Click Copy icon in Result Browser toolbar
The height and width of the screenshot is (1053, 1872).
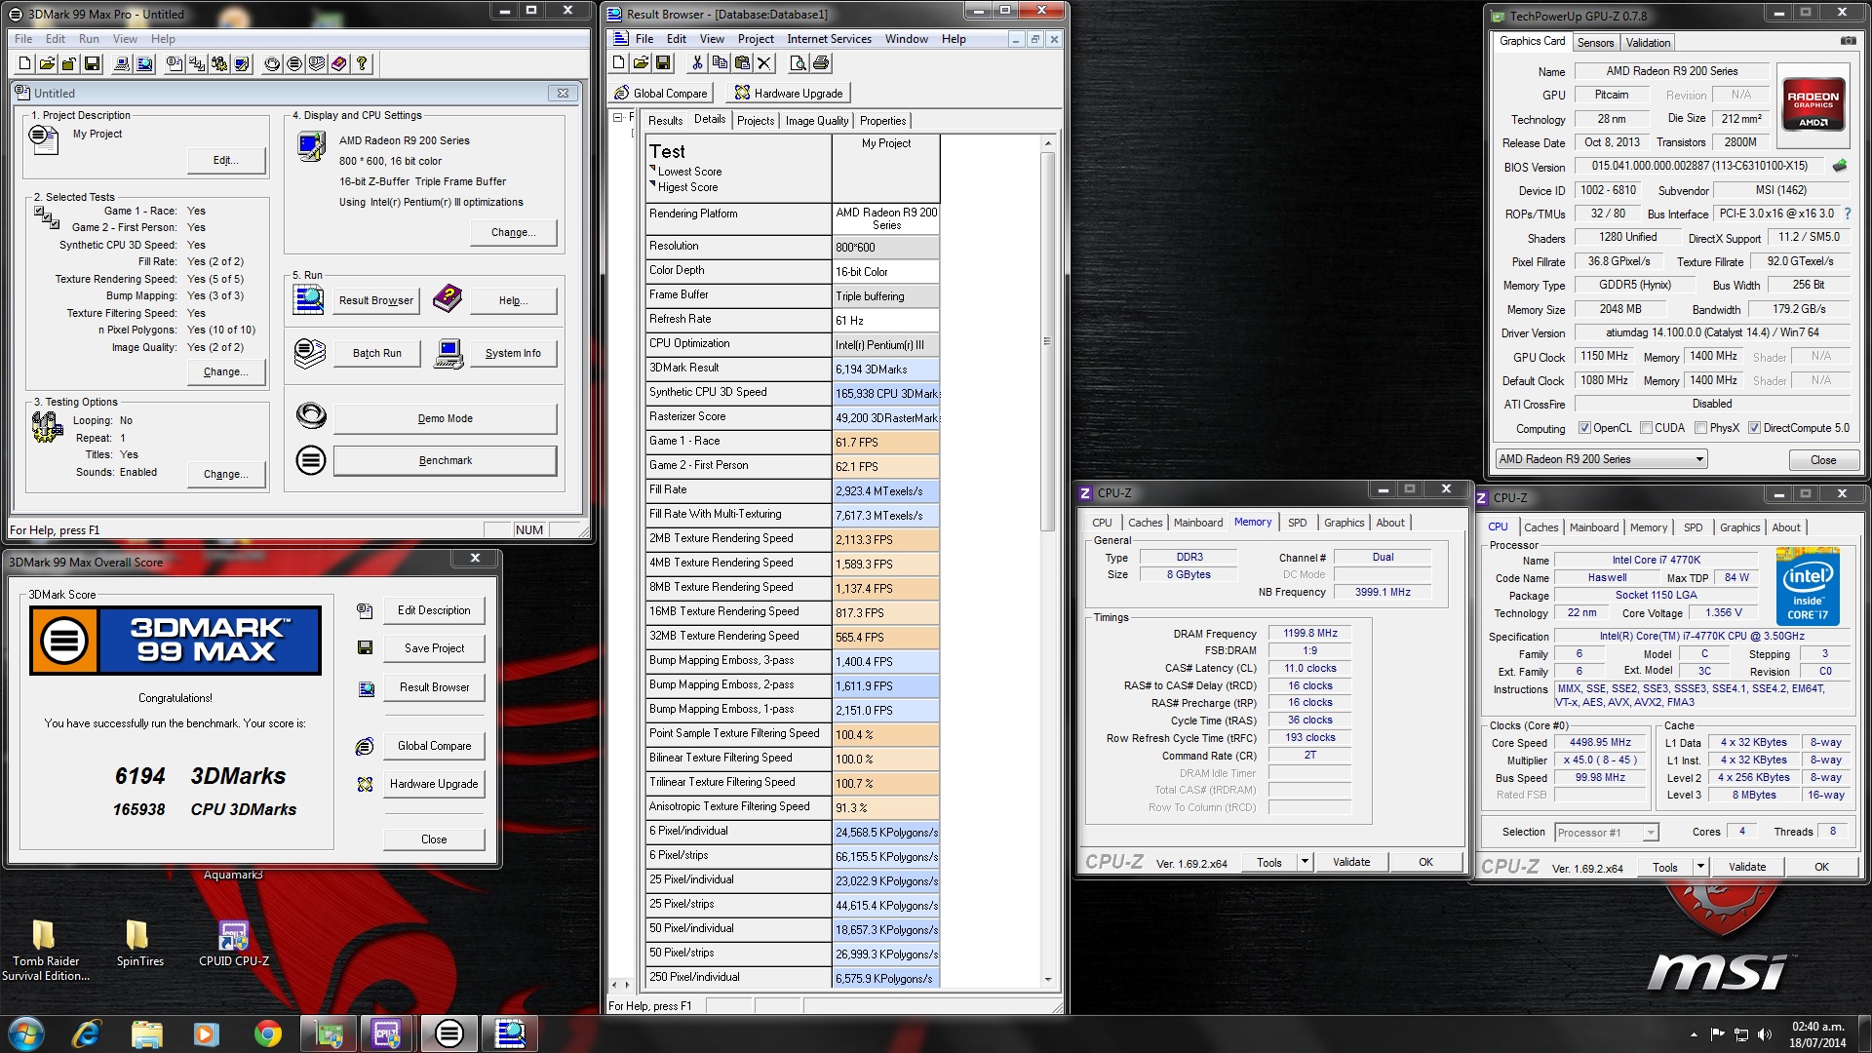(720, 63)
